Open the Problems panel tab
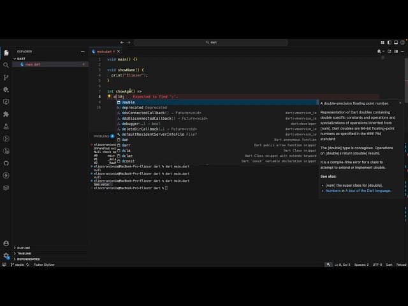408x306 pixels. pyautogui.click(x=101, y=136)
